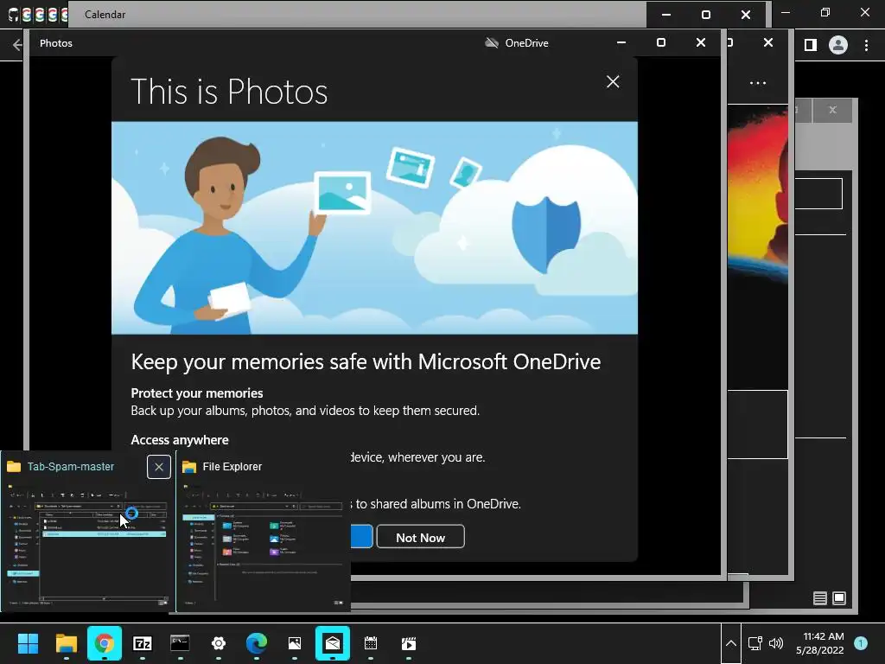Viewport: 885px width, 664px height.
Task: Open Command Prompt from the taskbar
Action: [180, 643]
